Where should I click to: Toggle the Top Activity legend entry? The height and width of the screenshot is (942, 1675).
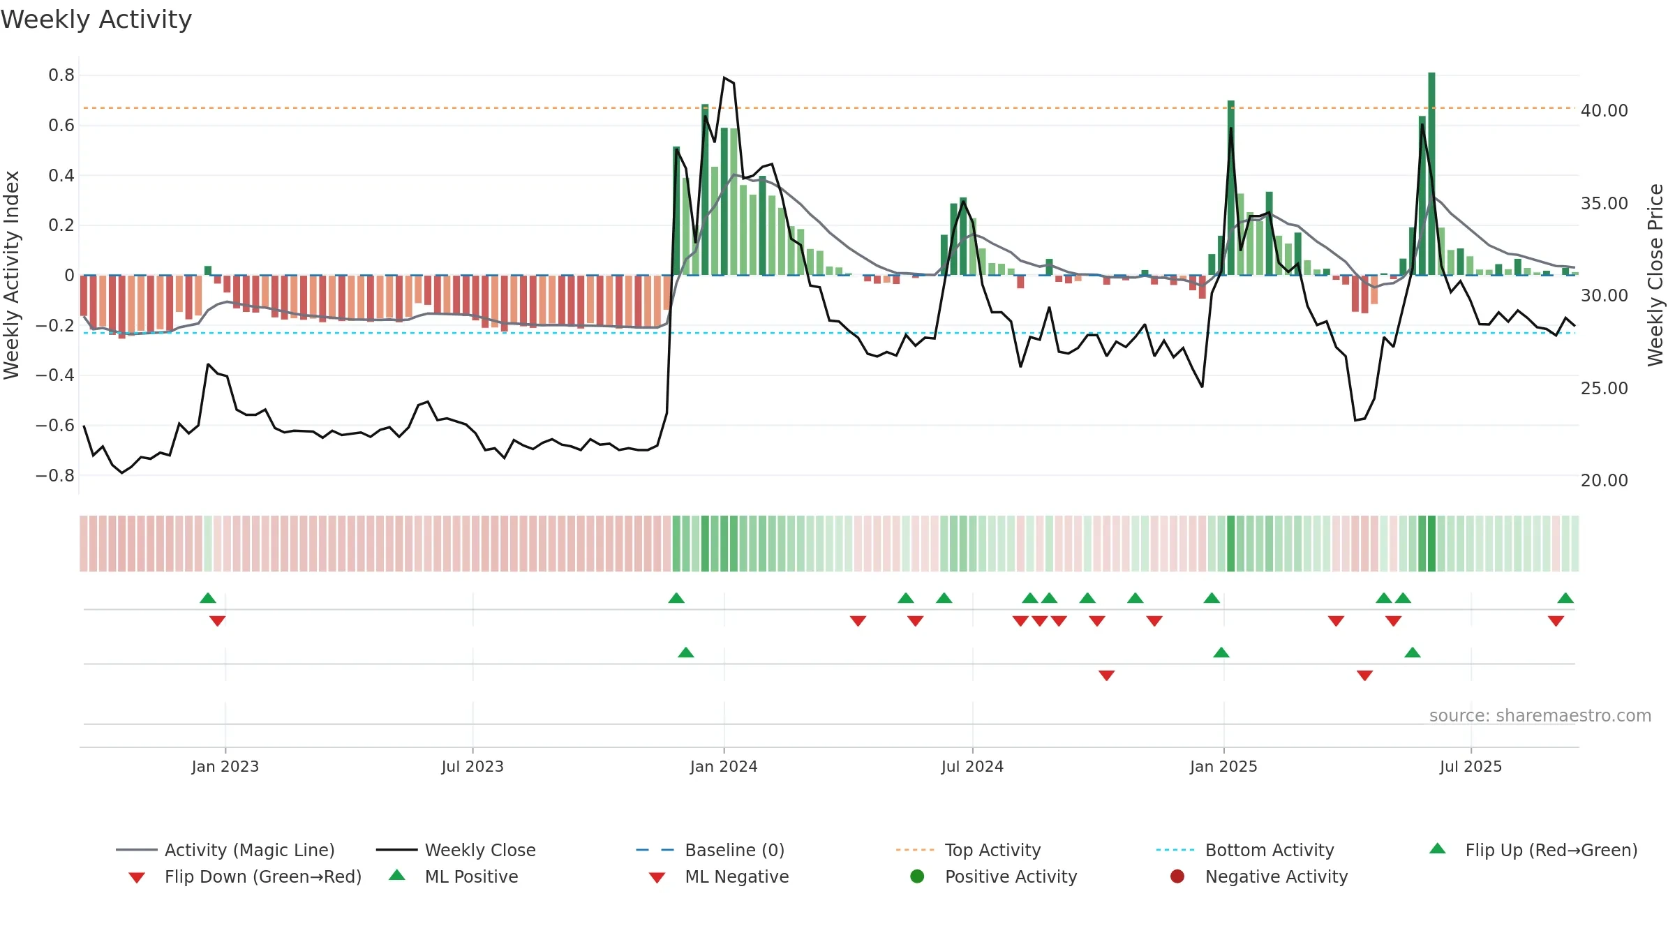(x=969, y=850)
